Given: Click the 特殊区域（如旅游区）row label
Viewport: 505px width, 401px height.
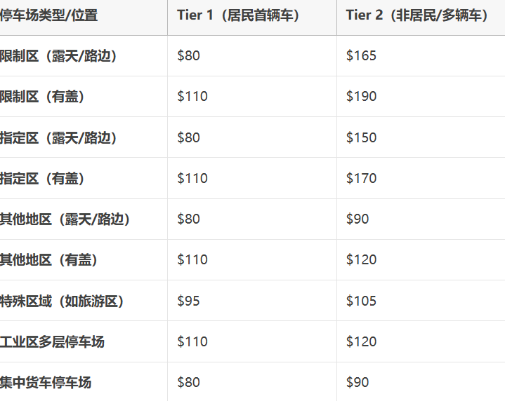Looking at the screenshot, I should point(62,301).
